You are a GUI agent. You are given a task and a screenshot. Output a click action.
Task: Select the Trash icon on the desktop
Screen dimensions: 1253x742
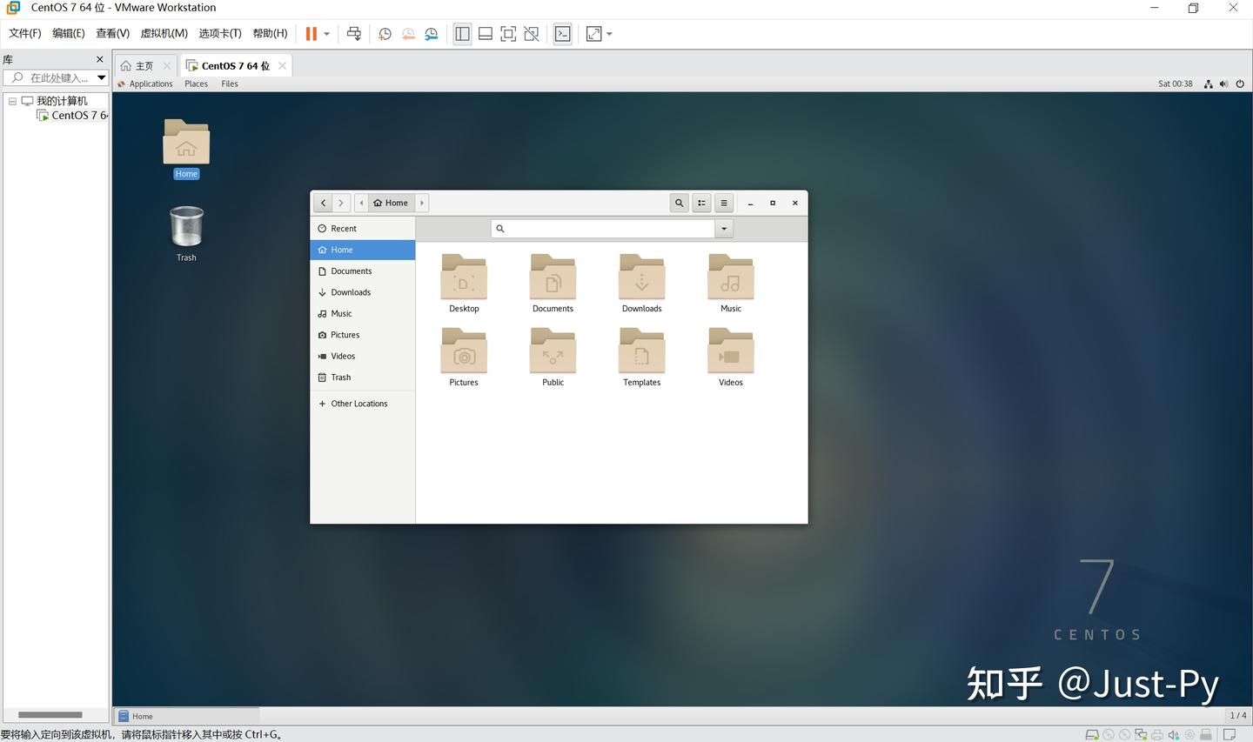coord(186,233)
